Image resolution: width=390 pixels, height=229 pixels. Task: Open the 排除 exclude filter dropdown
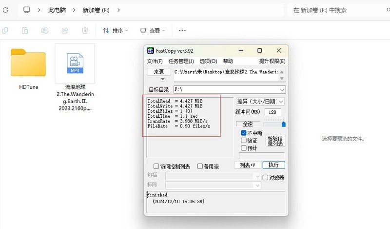click(x=257, y=185)
